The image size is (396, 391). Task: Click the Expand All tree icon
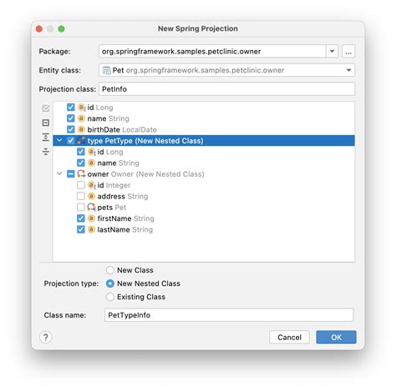tap(46, 137)
